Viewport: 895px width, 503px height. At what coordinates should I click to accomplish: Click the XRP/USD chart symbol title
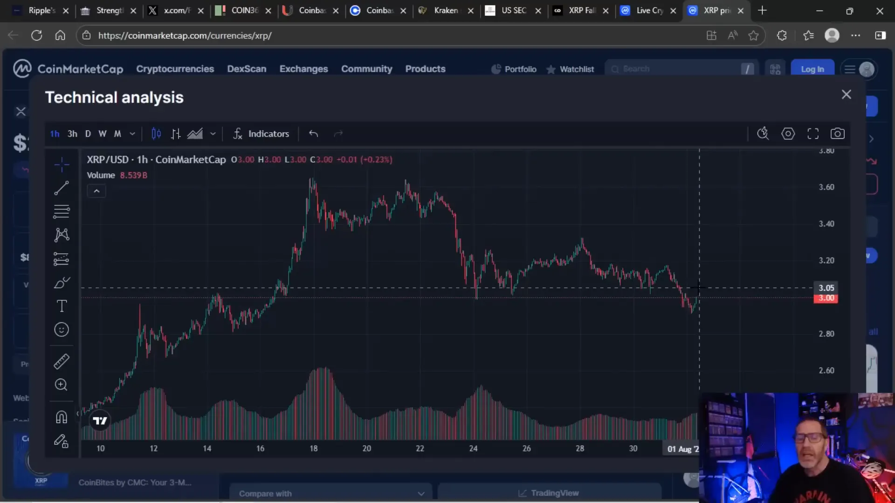[156, 160]
